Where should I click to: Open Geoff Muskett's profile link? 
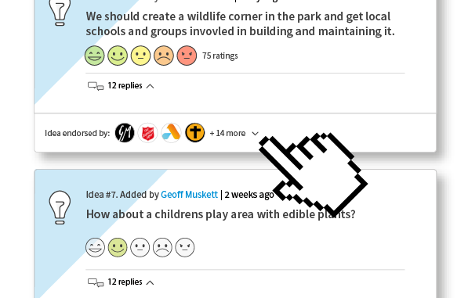(189, 195)
